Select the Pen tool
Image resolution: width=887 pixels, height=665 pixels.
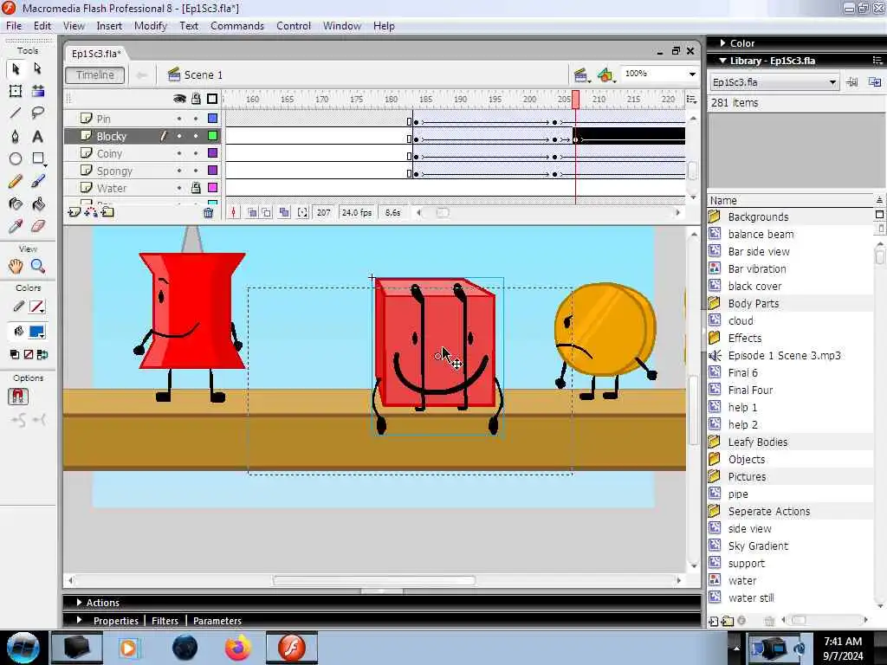point(16,136)
